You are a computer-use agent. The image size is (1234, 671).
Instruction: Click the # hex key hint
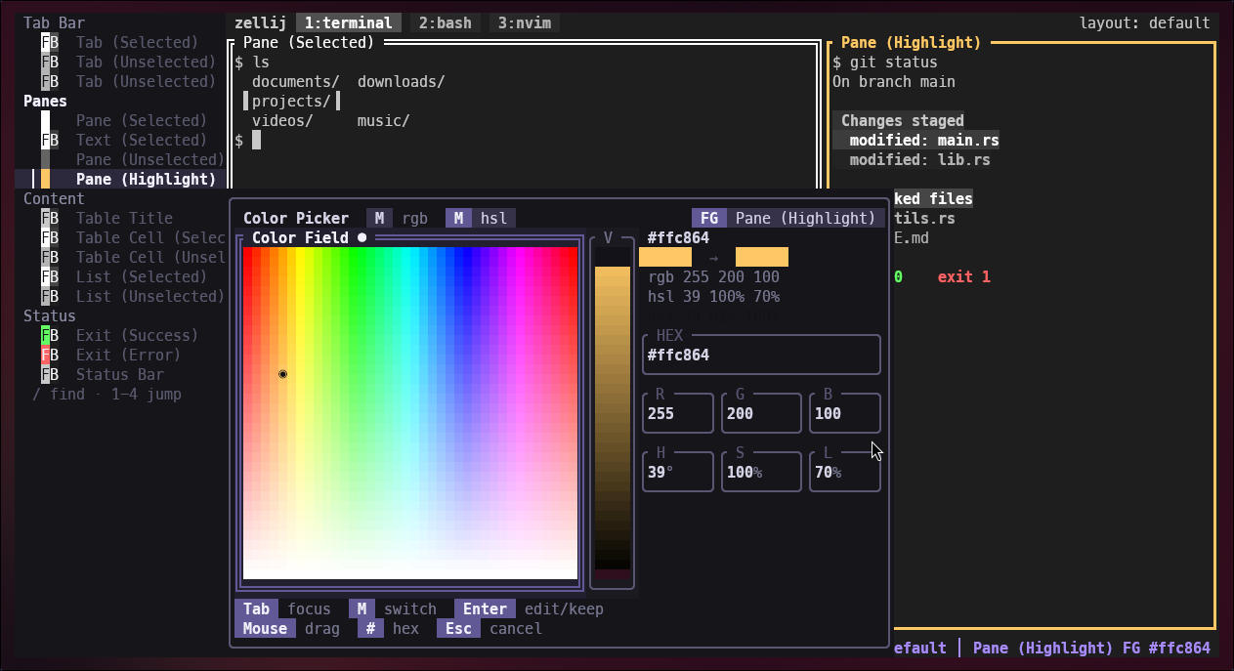[x=389, y=628]
